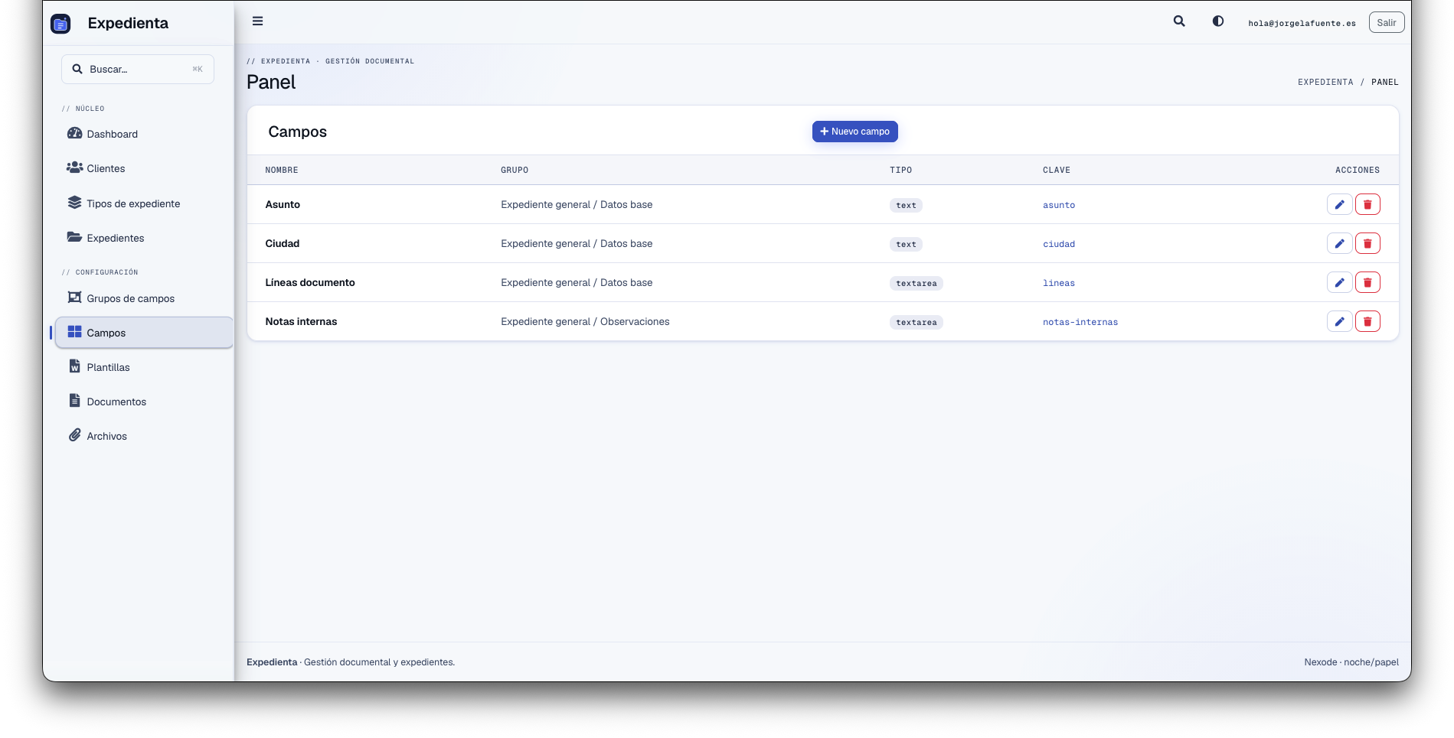Click the CLAVE column header

pyautogui.click(x=1057, y=170)
